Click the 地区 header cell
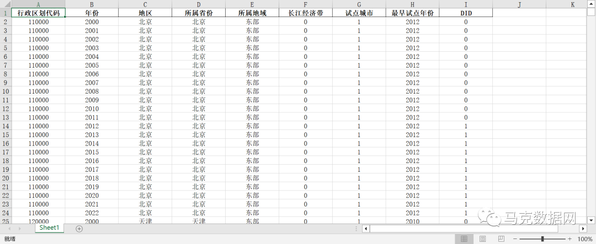This screenshot has height=244, width=596. click(x=145, y=13)
